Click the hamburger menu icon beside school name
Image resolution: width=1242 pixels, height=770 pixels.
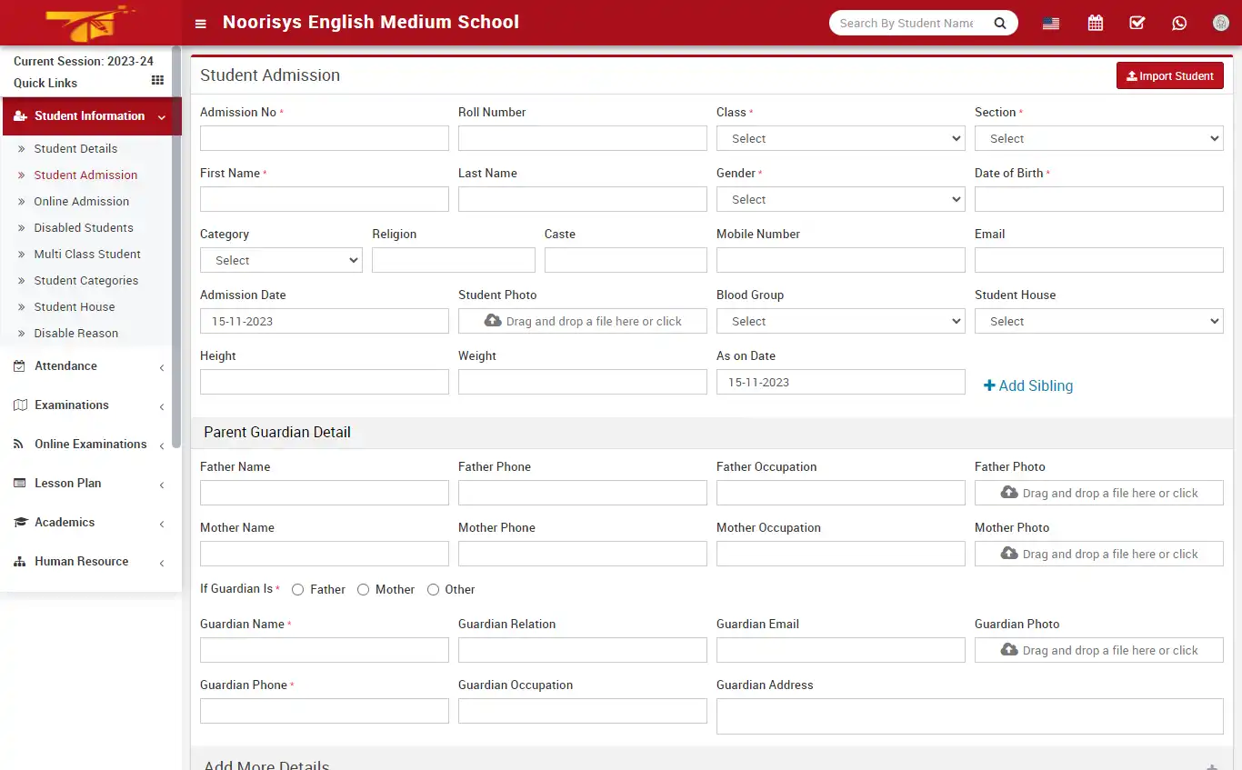[201, 23]
